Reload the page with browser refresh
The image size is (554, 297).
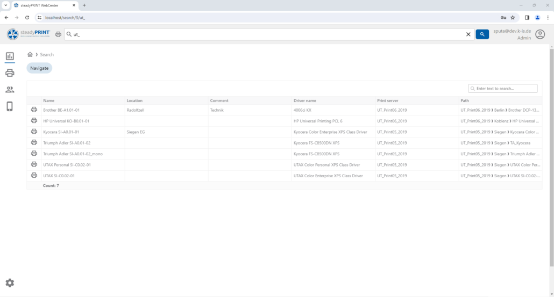click(x=27, y=18)
